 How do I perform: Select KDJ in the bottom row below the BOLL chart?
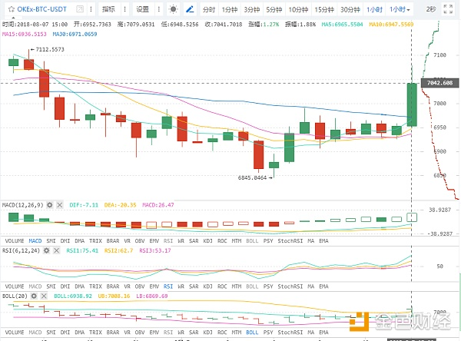(x=207, y=333)
